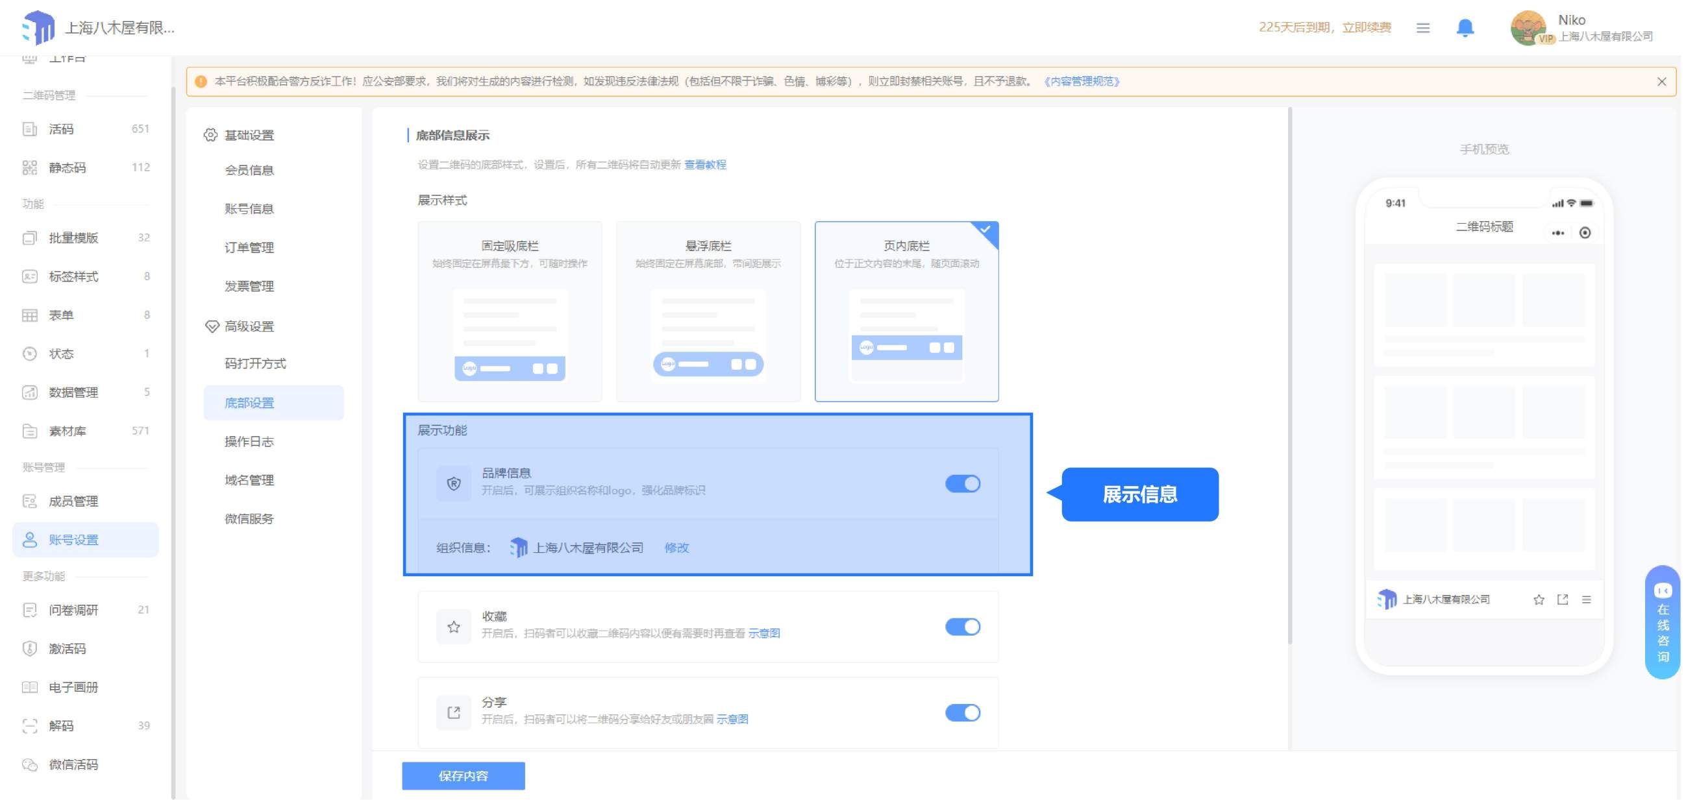1686x800 pixels.
Task: Click the 微信活码 WeChat icon
Action: tap(29, 764)
